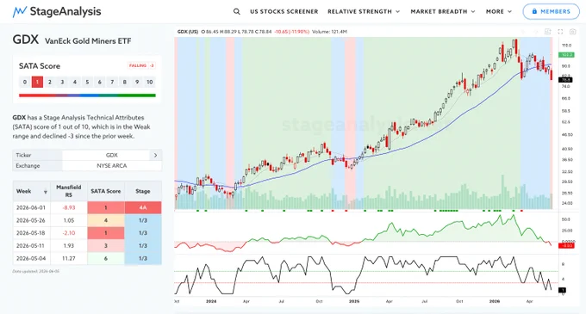Sort table by Stage column header
The image size is (586, 314).
tap(143, 191)
